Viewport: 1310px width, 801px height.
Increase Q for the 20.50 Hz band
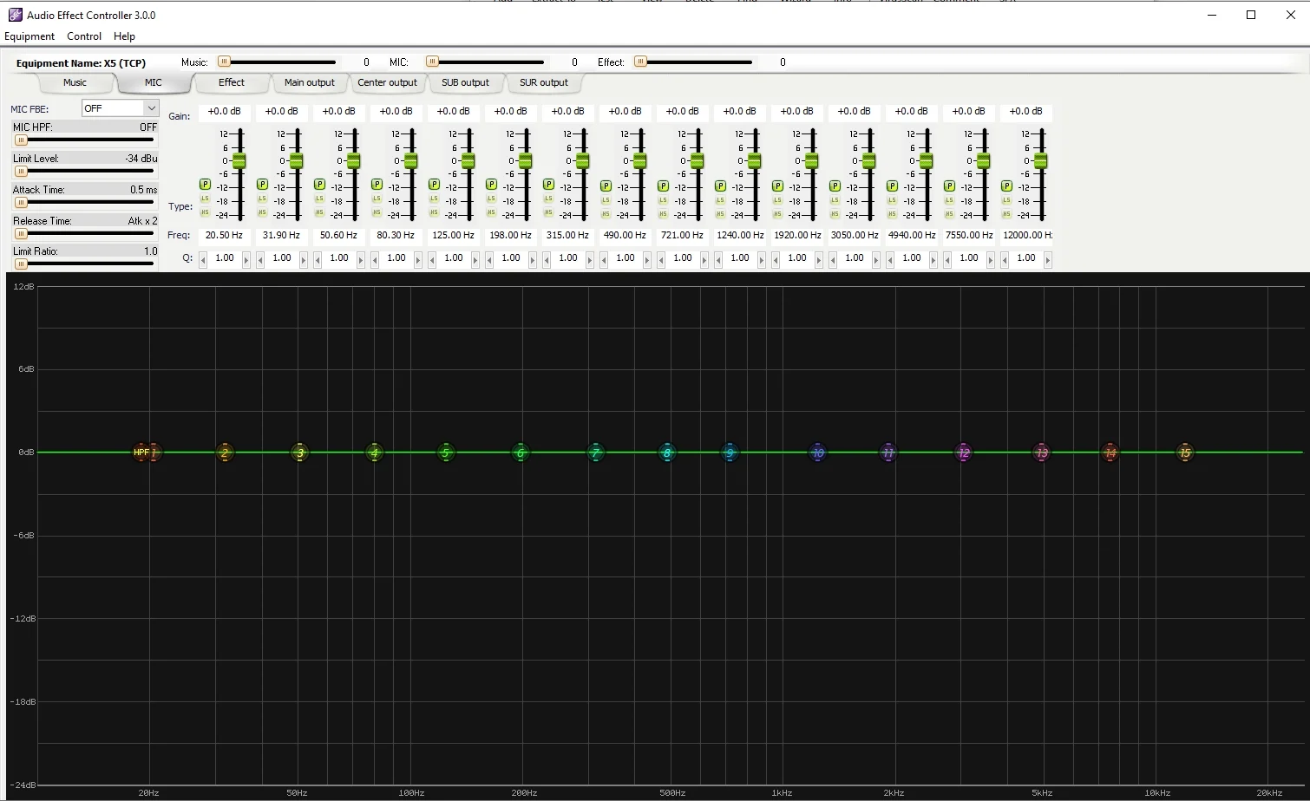point(246,259)
